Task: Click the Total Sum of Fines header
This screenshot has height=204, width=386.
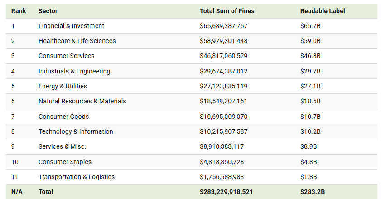Action: [x=227, y=11]
